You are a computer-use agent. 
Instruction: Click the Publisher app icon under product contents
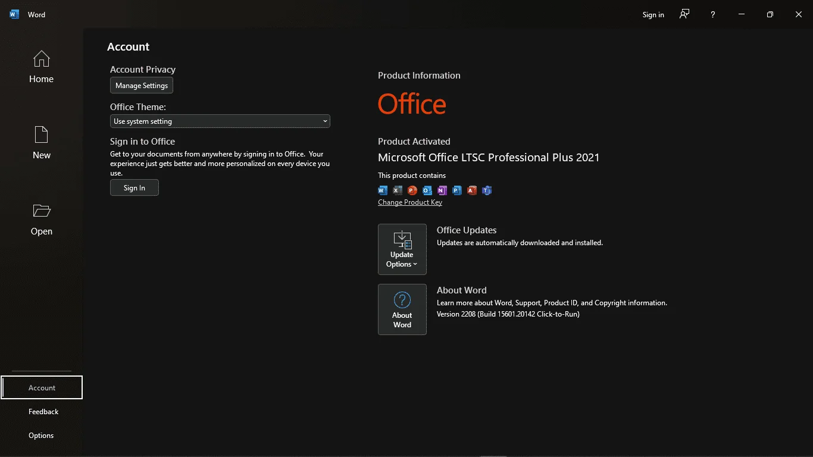pos(457,190)
